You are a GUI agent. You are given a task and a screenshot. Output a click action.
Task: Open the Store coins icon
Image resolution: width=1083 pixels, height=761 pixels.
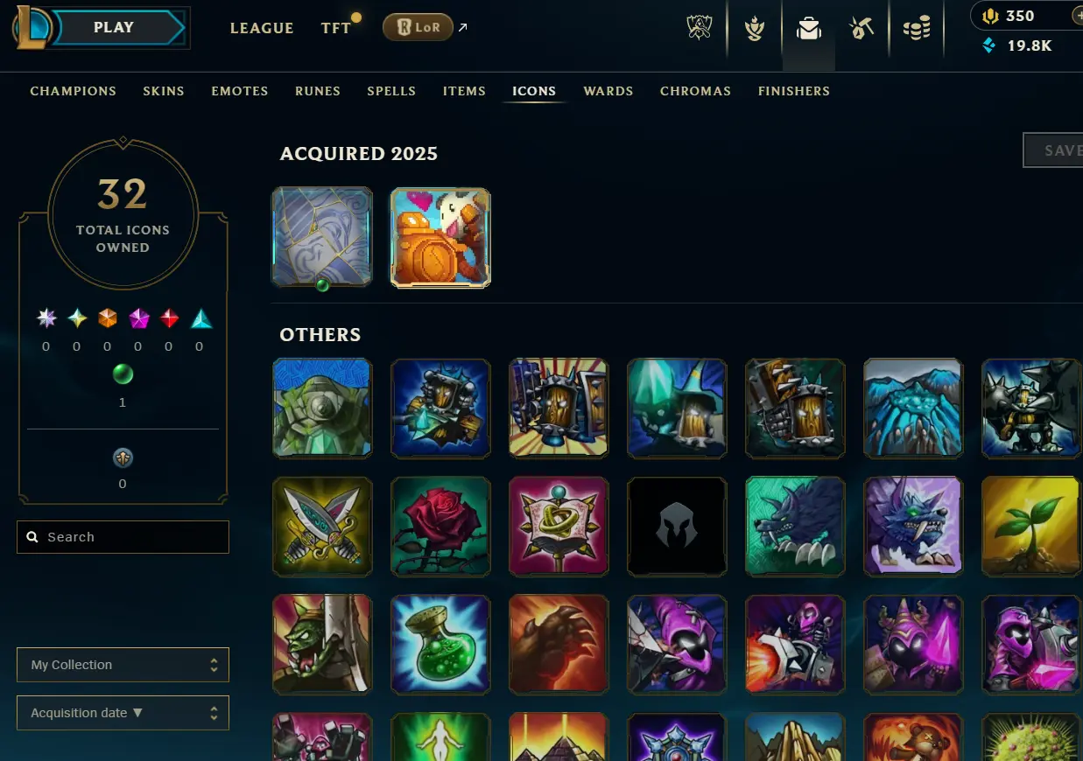tap(917, 29)
